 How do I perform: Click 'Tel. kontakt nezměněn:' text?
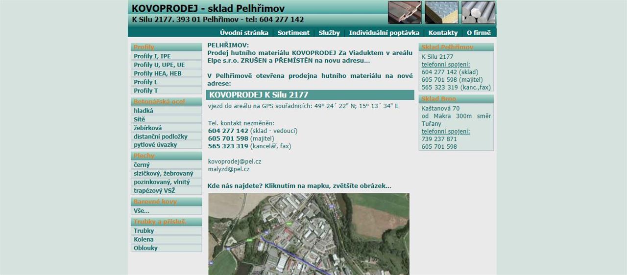(241, 123)
